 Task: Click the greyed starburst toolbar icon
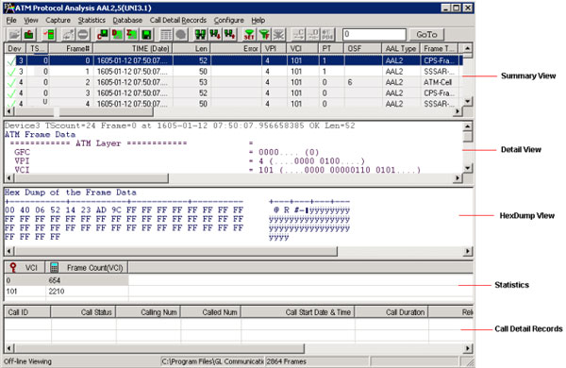click(278, 35)
